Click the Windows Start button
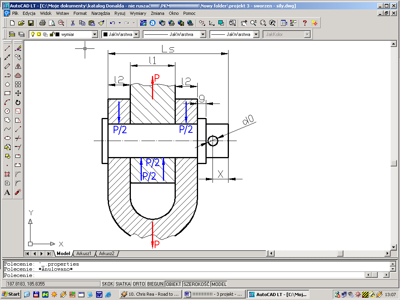The width and height of the screenshot is (400, 300). point(11,294)
